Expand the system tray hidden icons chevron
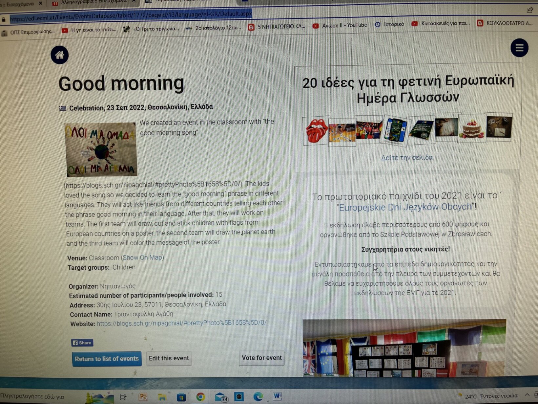 tap(527, 395)
